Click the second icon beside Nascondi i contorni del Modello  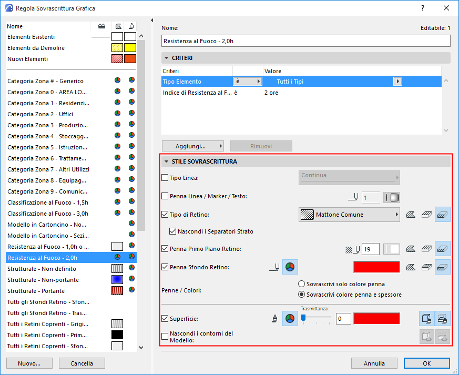point(442,337)
